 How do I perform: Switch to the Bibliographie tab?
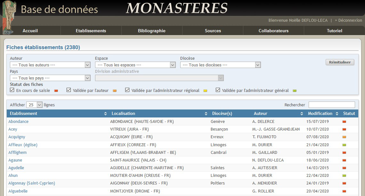(x=151, y=31)
